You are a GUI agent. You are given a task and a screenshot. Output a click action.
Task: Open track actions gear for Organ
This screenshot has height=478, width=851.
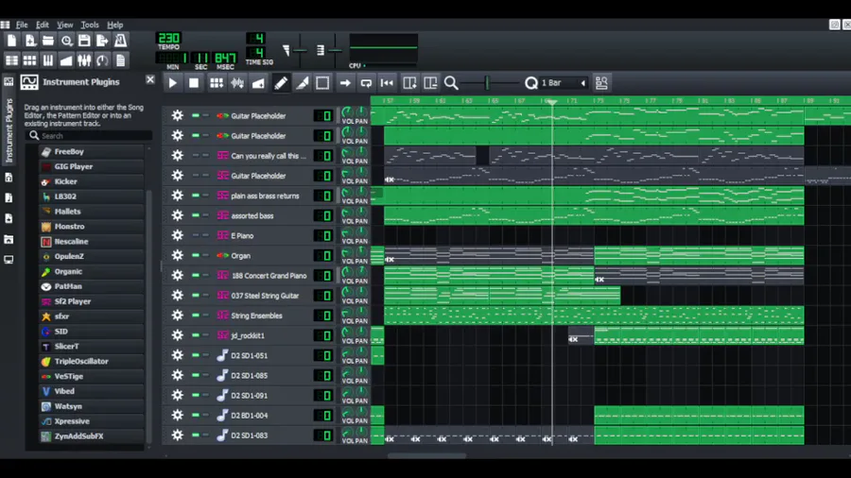178,255
